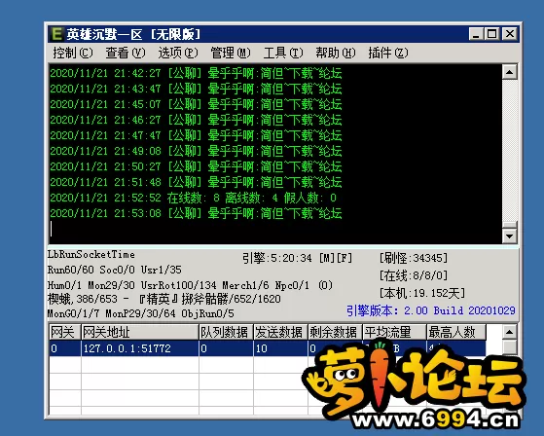Click the 引擎版本 2.00 Build text
The width and height of the screenshot is (544, 436).
431,310
